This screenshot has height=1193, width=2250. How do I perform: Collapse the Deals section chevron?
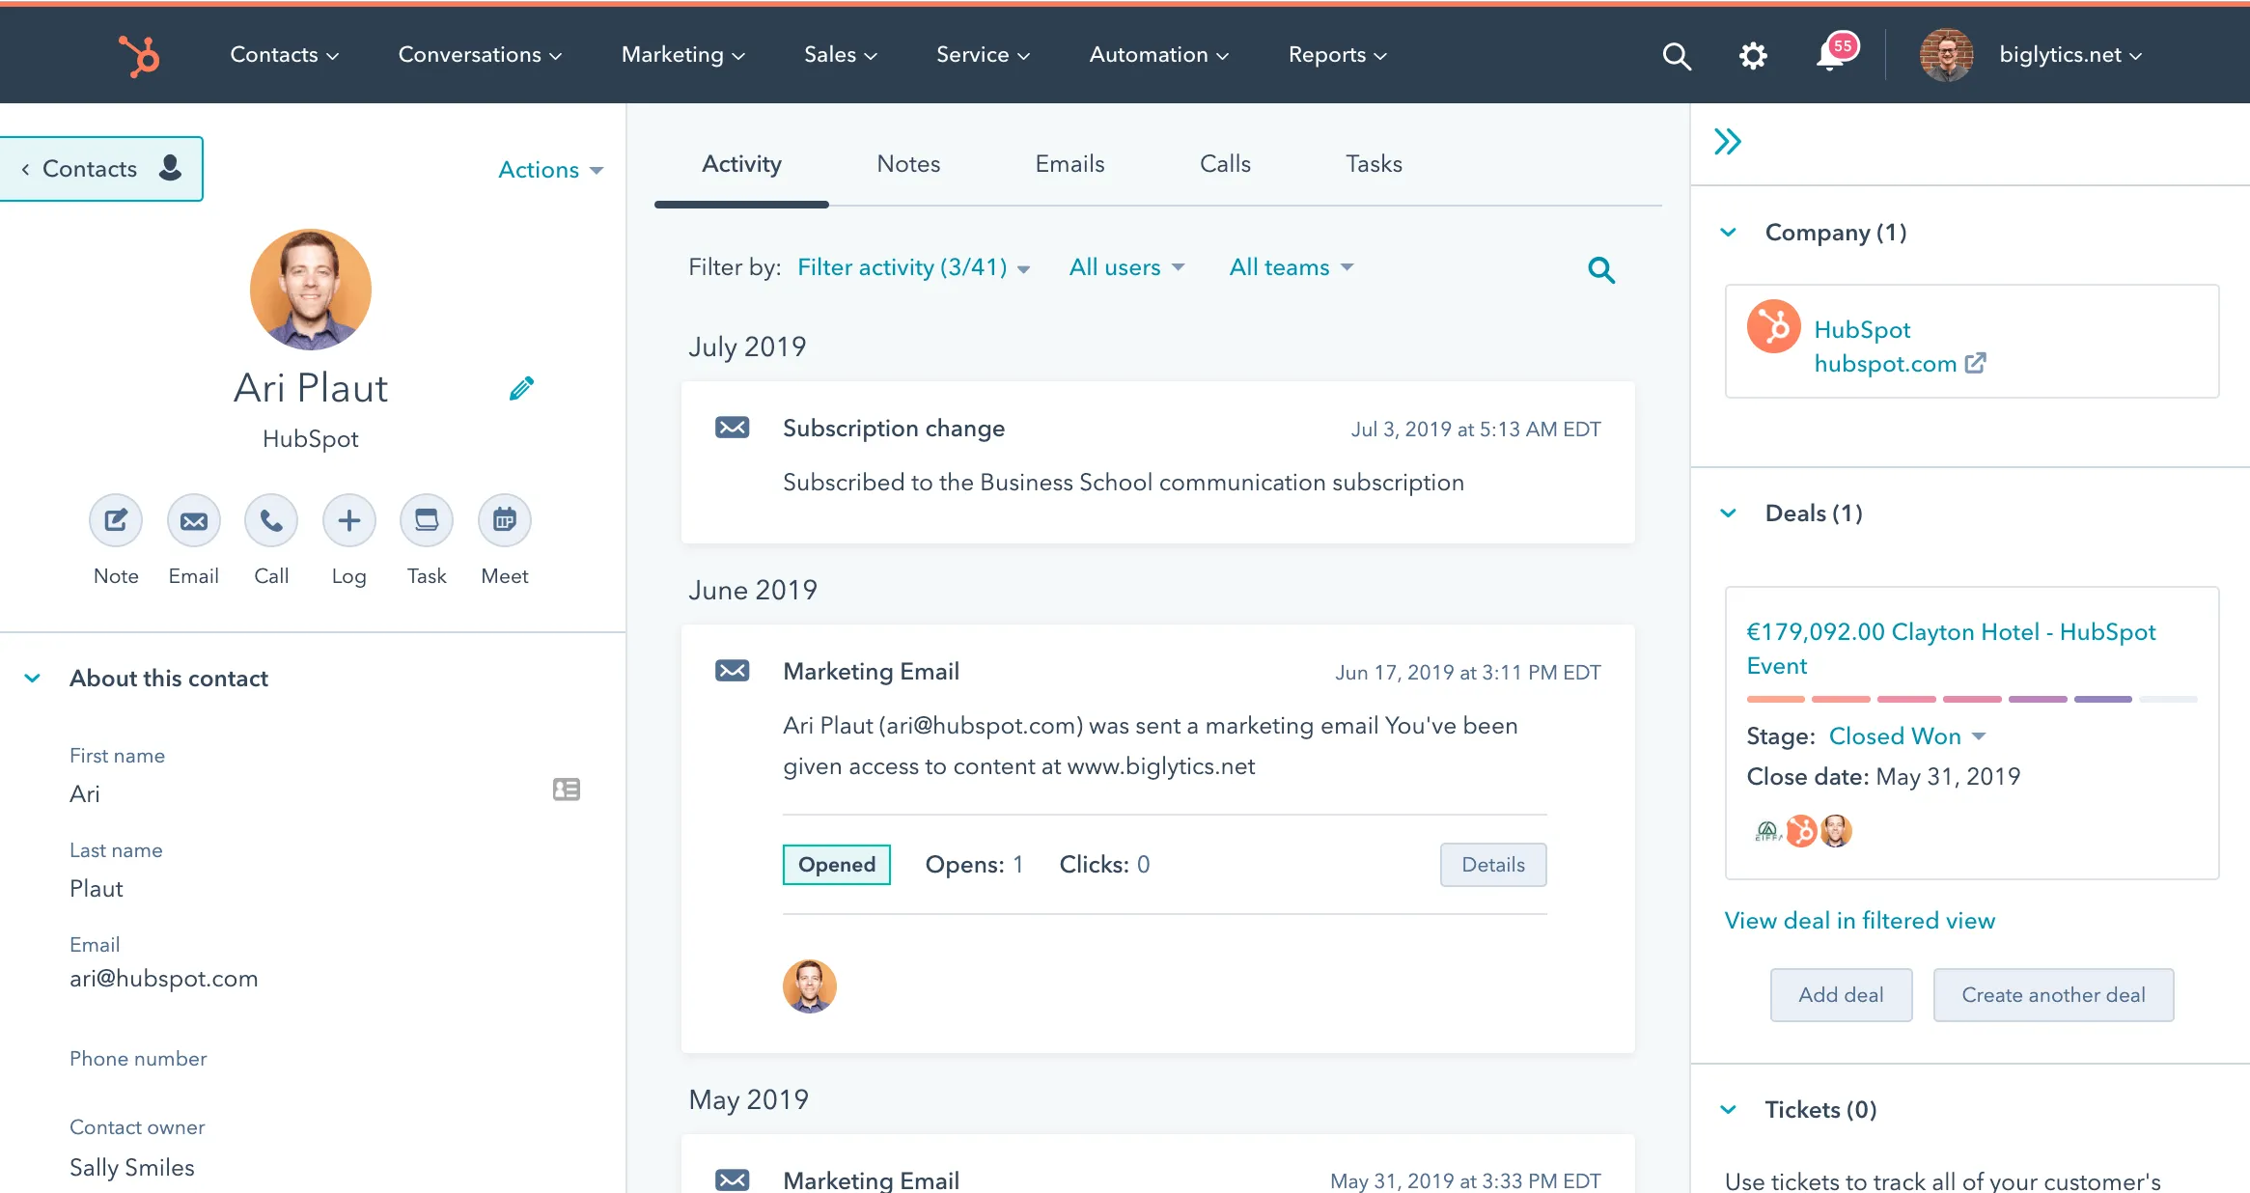pos(1729,513)
